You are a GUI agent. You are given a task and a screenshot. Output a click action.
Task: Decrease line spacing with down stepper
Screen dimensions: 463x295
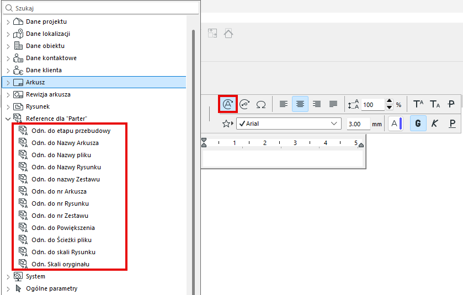[390, 108]
